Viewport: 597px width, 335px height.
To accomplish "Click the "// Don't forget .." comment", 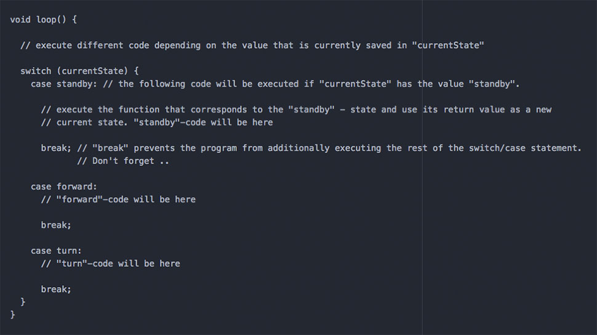I will click(123, 161).
